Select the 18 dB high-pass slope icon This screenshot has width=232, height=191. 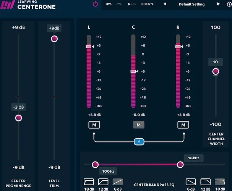coord(88,181)
